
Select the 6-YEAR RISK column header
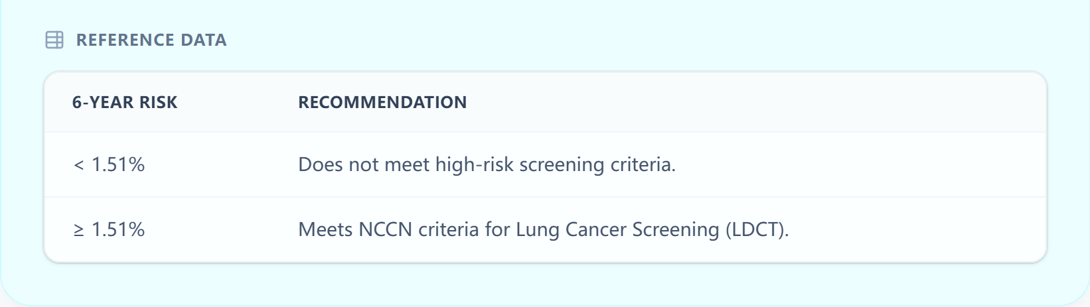125,102
